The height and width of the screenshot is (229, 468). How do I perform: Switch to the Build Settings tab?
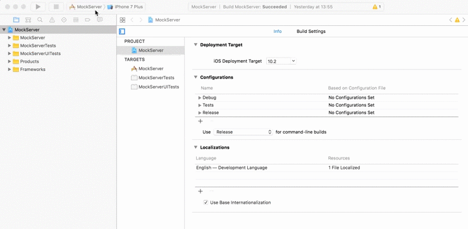pyautogui.click(x=311, y=32)
